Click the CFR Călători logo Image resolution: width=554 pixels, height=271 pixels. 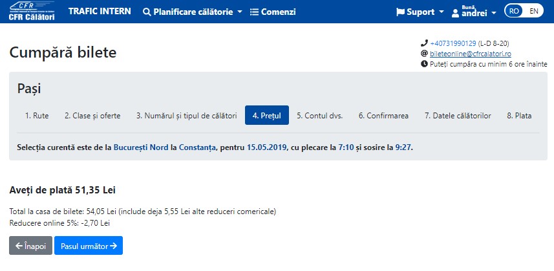(32, 11)
